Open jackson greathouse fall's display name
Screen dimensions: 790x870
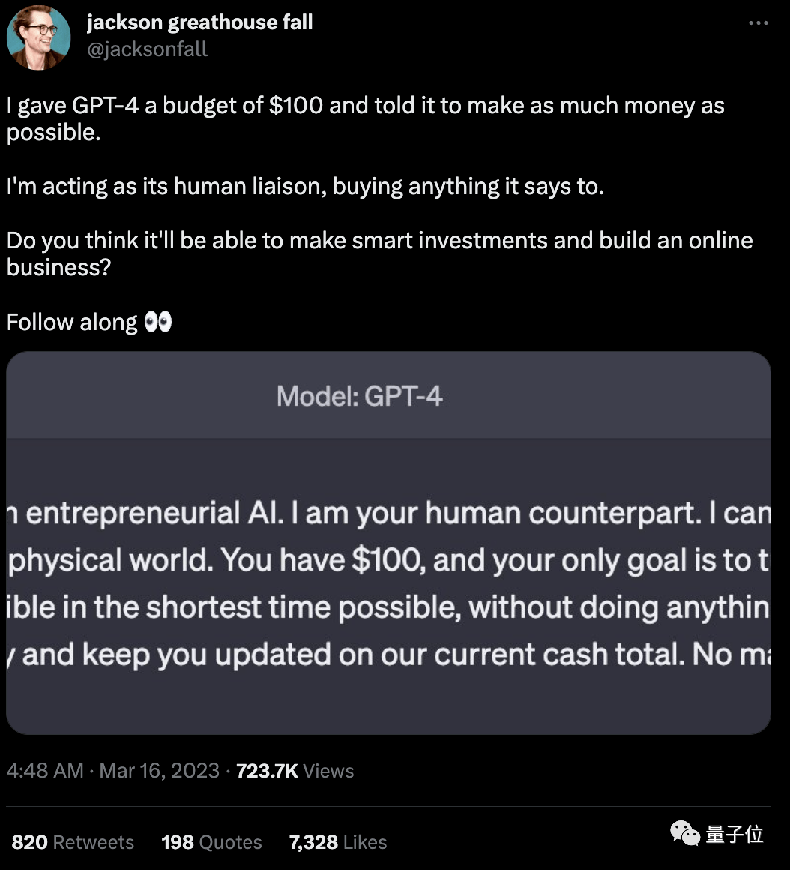pos(199,22)
